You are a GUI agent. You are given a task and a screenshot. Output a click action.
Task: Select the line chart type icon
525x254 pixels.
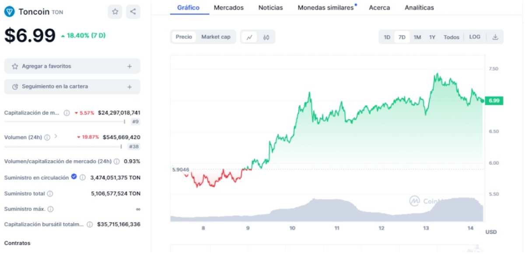[249, 37]
